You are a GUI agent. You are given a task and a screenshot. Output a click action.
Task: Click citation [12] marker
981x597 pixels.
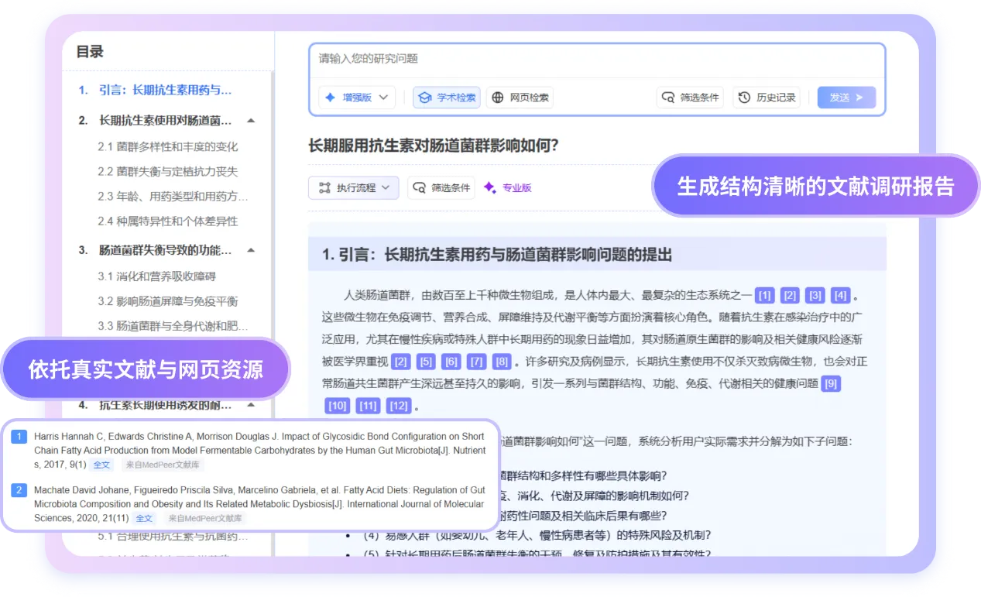pos(399,406)
